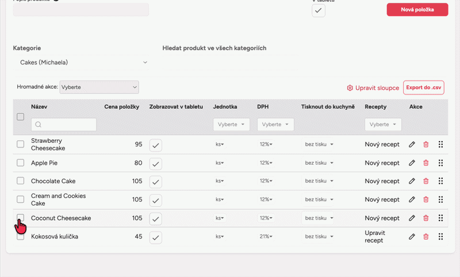Delete Apple Pie using its trash icon
Screen dimensions: 460x277
click(x=426, y=163)
